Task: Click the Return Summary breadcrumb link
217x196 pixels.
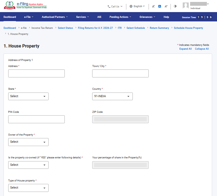Action: point(159,28)
